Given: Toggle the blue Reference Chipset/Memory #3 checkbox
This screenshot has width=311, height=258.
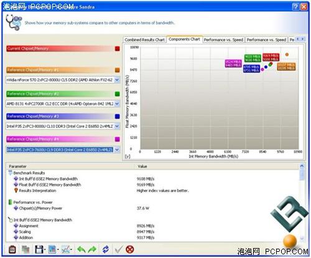Looking at the screenshot, I should [118, 116].
